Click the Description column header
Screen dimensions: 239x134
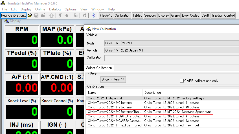[x=191, y=93]
